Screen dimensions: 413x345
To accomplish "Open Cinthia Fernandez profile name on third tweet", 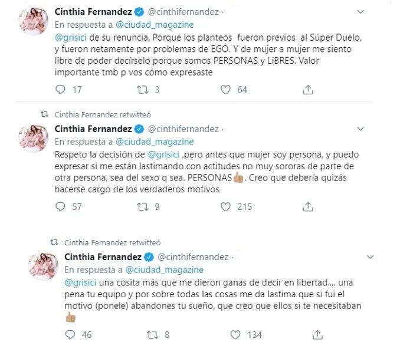I will point(102,257).
